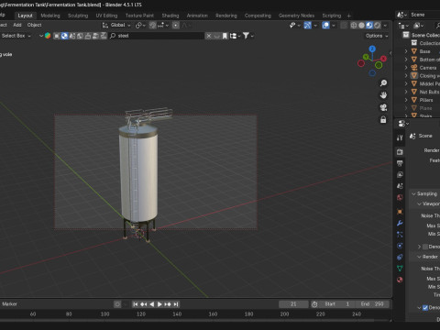This screenshot has width=440, height=330.
Task: Toggle proportional editing button
Action: [x=176, y=26]
